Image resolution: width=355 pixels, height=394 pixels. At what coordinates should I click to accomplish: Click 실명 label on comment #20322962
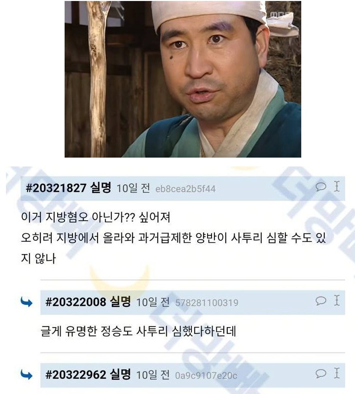pos(120,374)
